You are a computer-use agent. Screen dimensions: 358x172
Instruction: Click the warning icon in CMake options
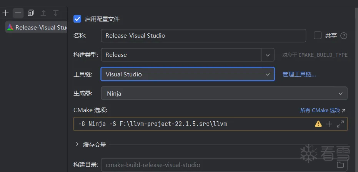[318, 124]
